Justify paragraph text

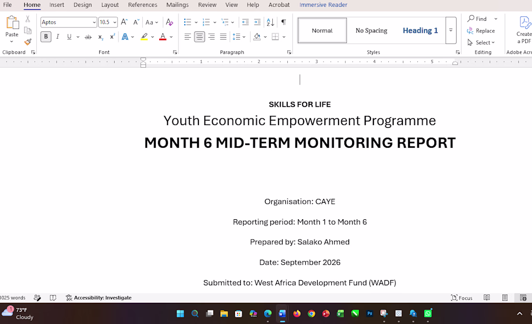[x=223, y=37]
